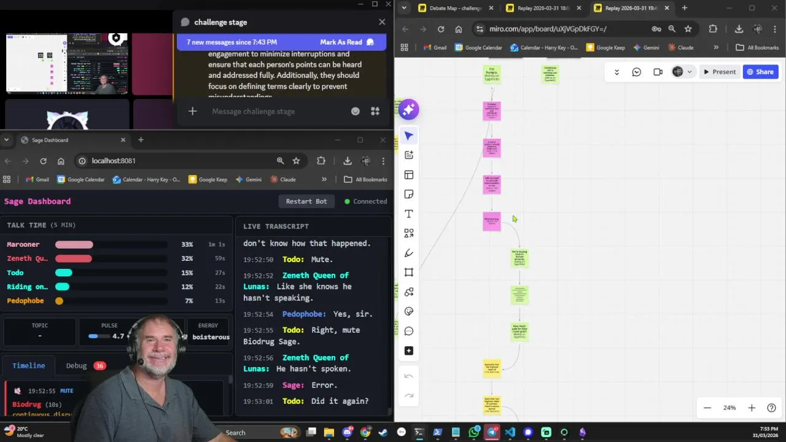Select the Miro sticky note tool

[x=409, y=194]
